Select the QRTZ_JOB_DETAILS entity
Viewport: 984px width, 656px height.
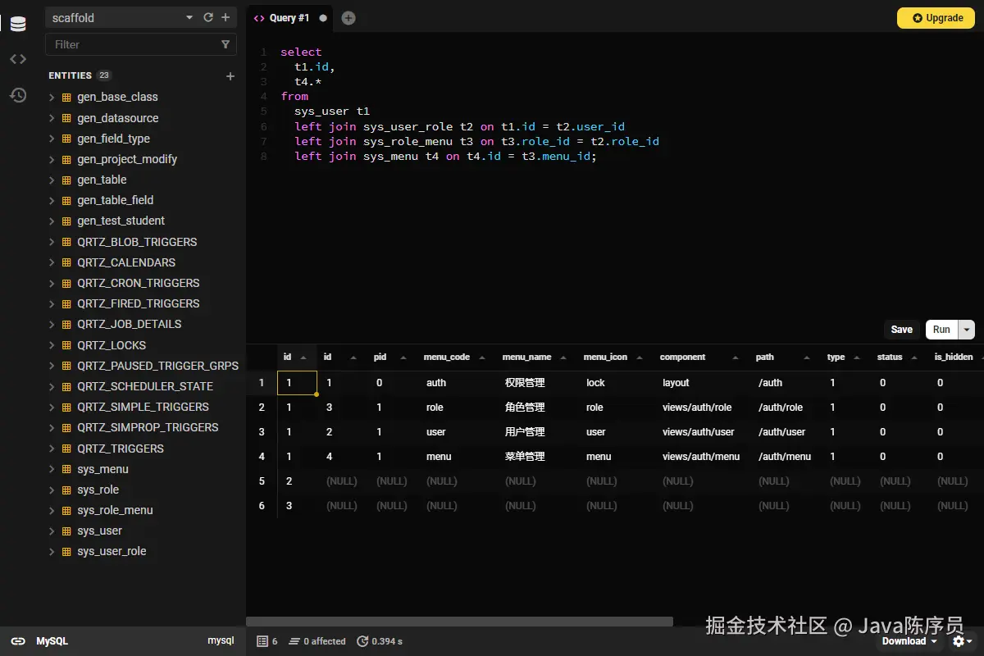click(130, 324)
